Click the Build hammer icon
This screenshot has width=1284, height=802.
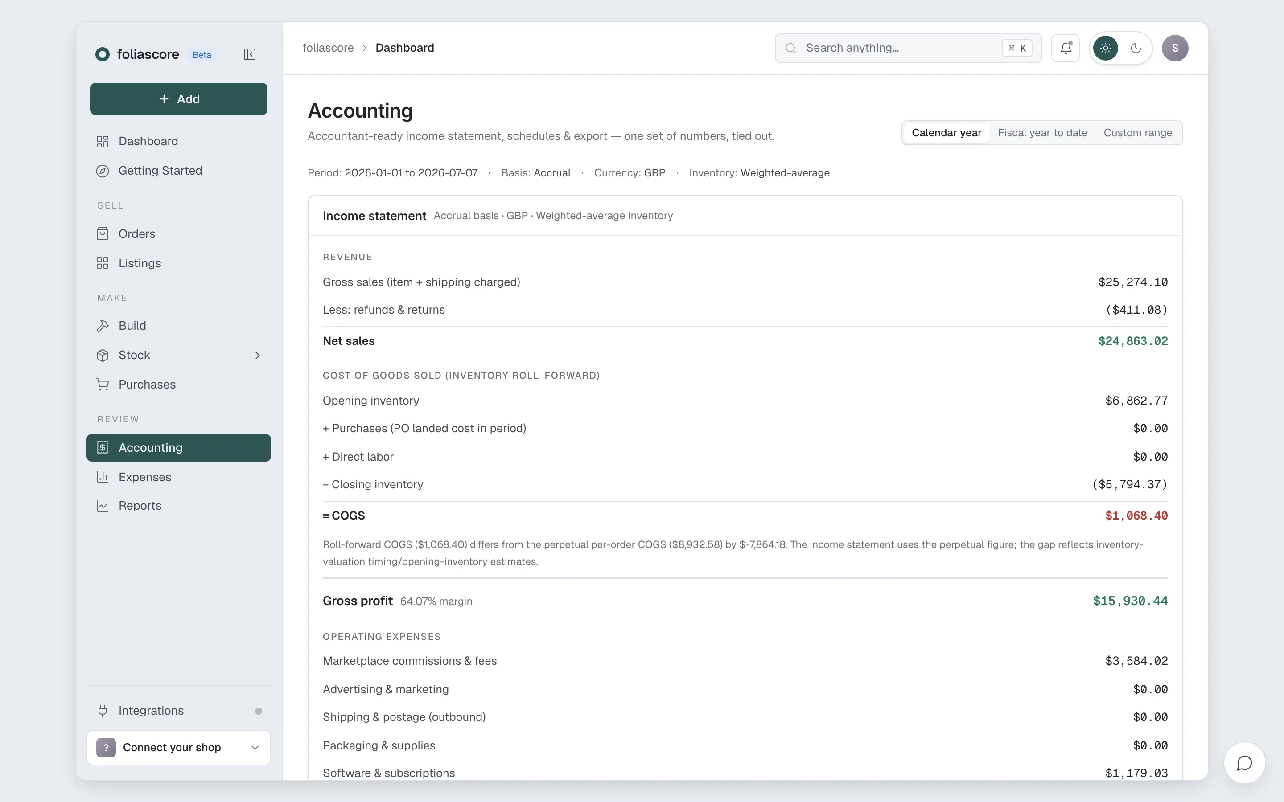103,326
